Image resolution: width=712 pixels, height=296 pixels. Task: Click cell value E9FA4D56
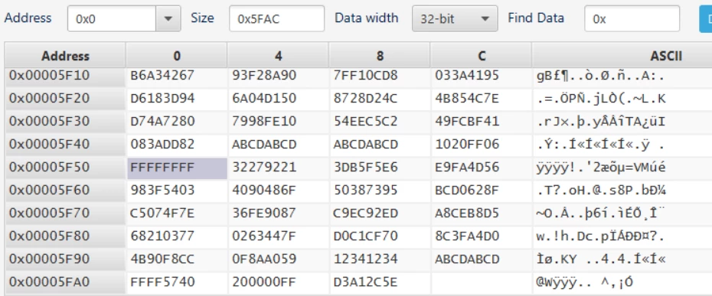pyautogui.click(x=467, y=168)
